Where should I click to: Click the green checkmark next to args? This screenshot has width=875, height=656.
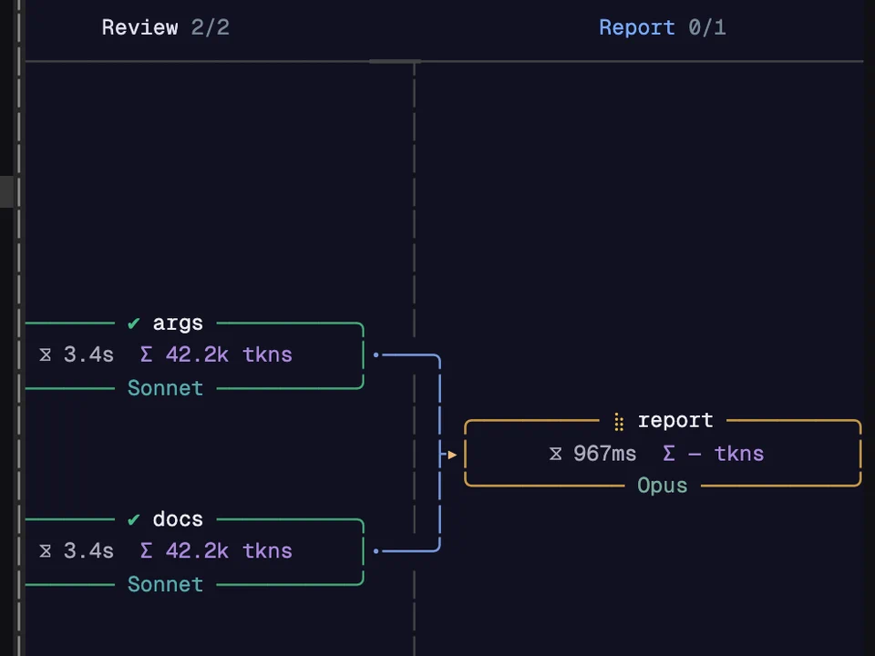[x=133, y=323]
